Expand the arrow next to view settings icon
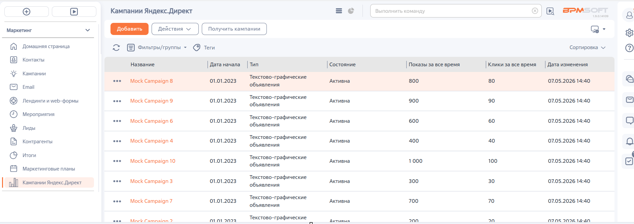This screenshot has width=634, height=224. click(x=604, y=29)
